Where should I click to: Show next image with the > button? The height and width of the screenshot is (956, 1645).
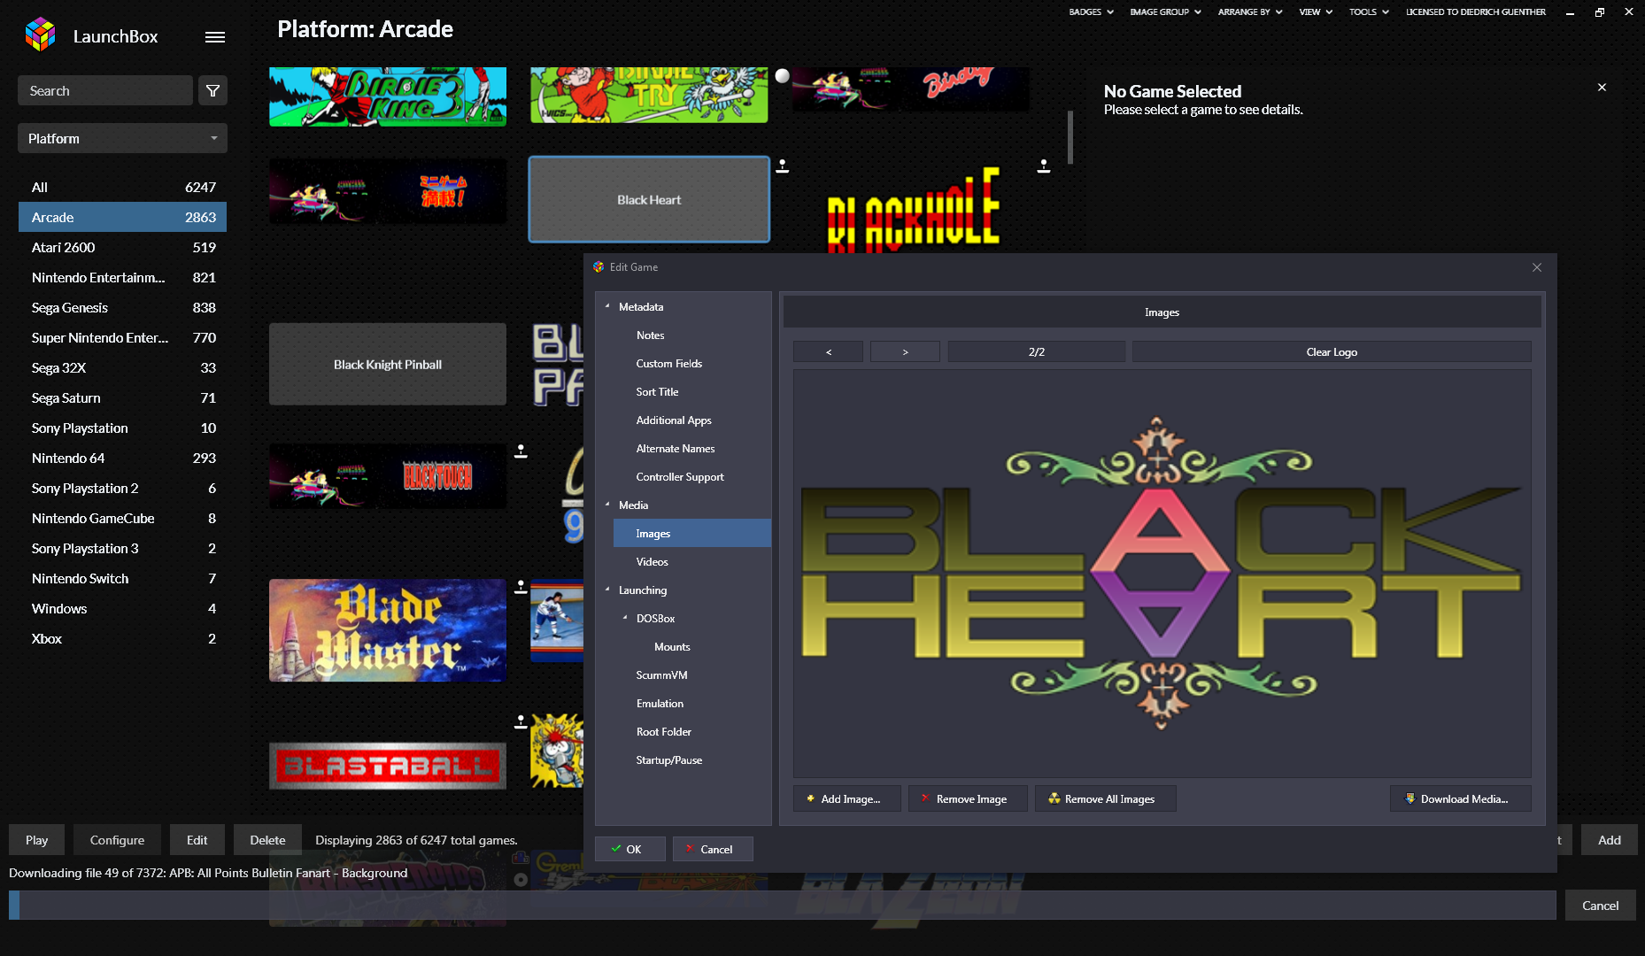pyautogui.click(x=905, y=351)
